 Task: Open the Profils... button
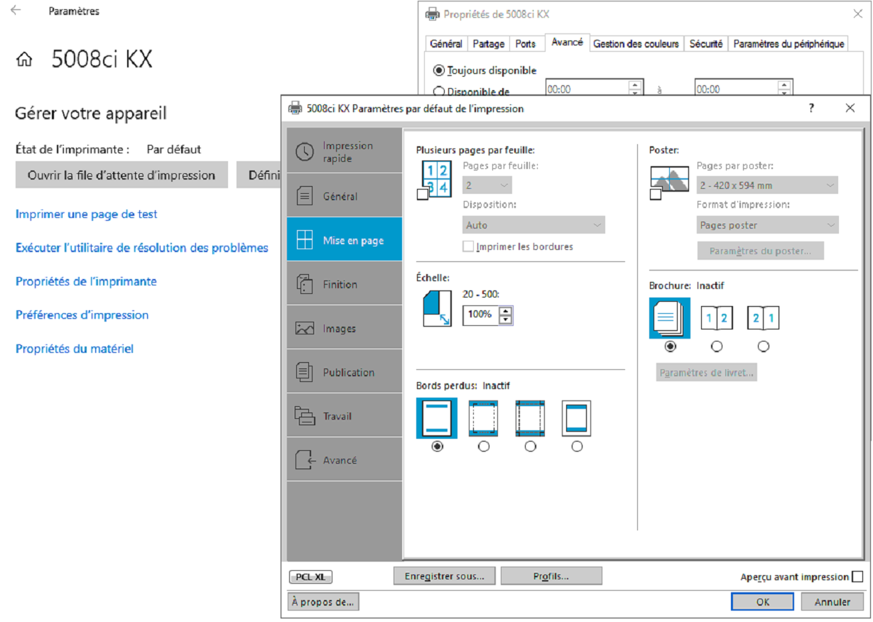(551, 576)
